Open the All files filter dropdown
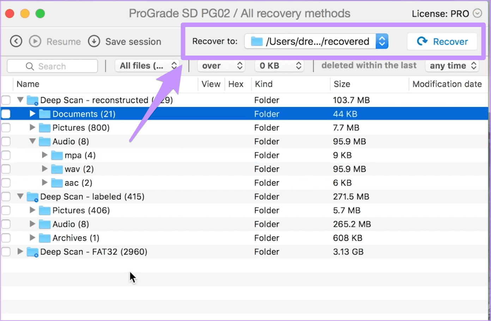 click(x=147, y=66)
